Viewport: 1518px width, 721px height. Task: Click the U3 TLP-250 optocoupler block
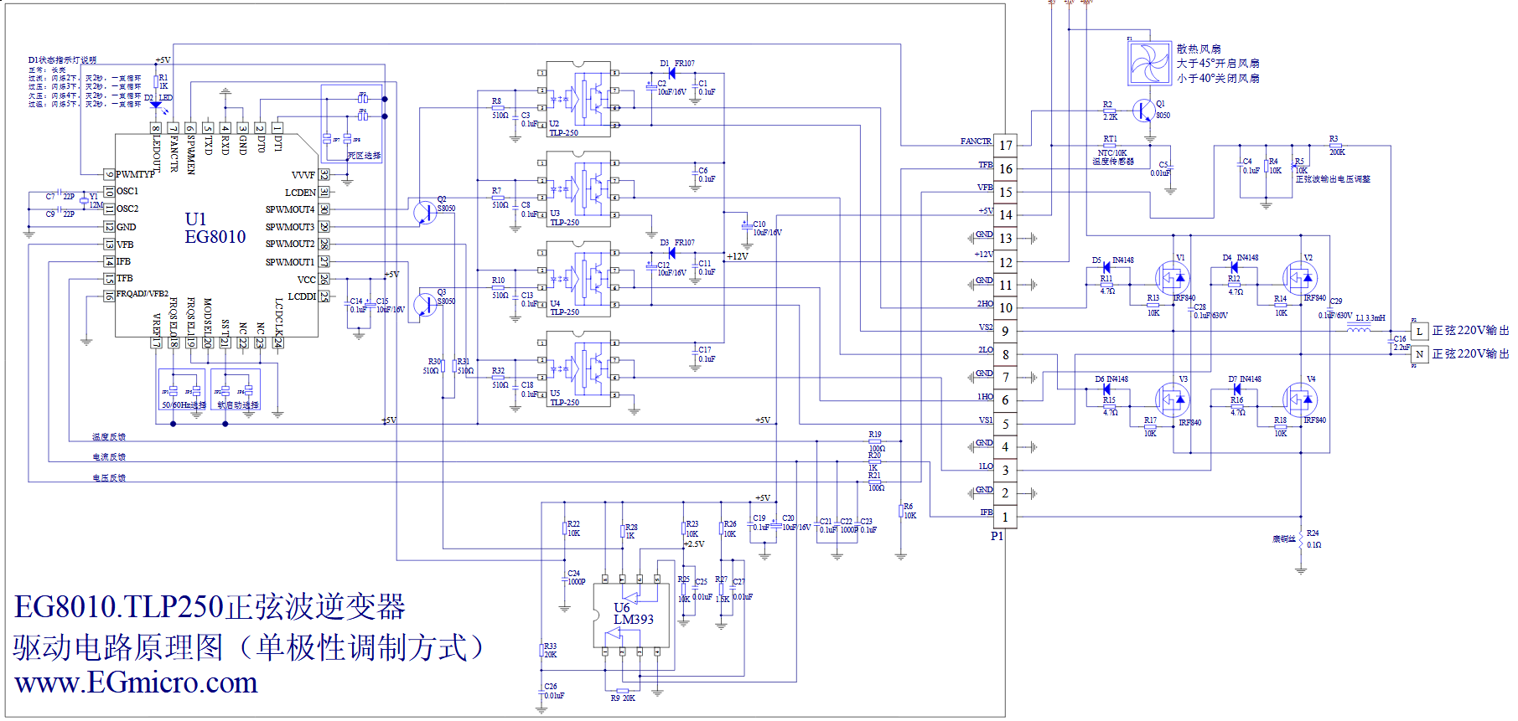click(x=578, y=189)
